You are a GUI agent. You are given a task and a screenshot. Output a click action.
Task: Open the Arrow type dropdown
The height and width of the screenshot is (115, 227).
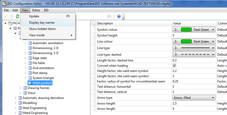tap(213, 98)
